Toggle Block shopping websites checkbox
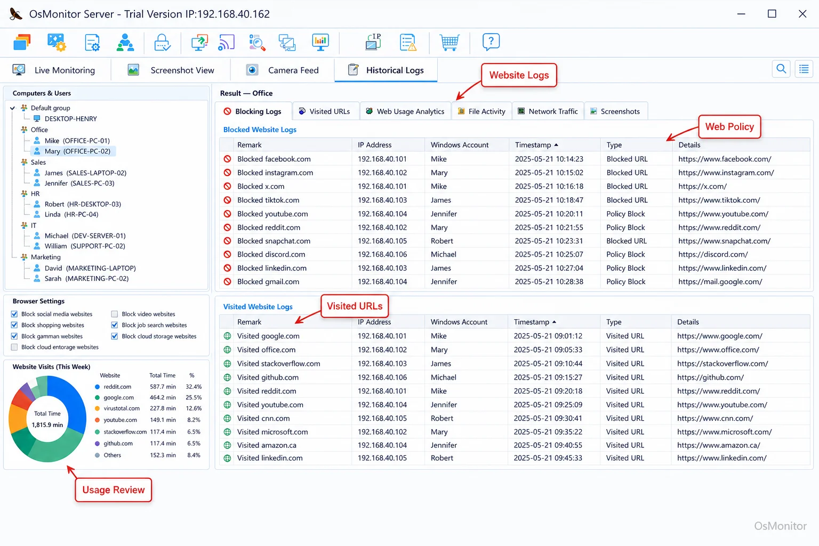Viewport: 819px width, 546px height. (14, 325)
